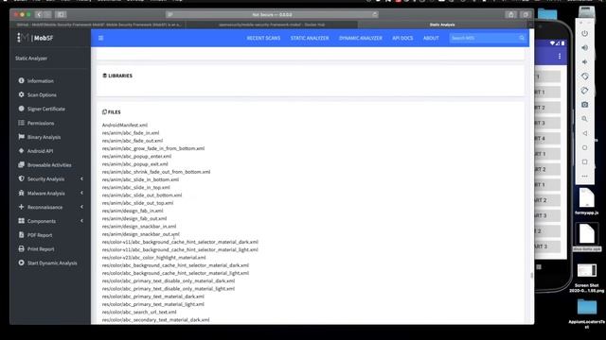Toggle the sidebar with hamburger icon

coord(101,38)
